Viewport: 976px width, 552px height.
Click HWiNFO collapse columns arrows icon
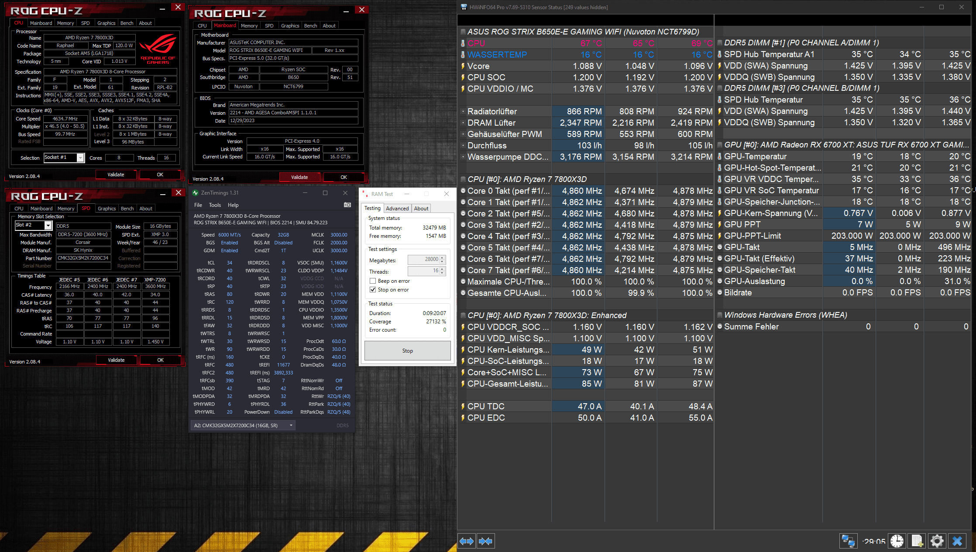(x=485, y=541)
